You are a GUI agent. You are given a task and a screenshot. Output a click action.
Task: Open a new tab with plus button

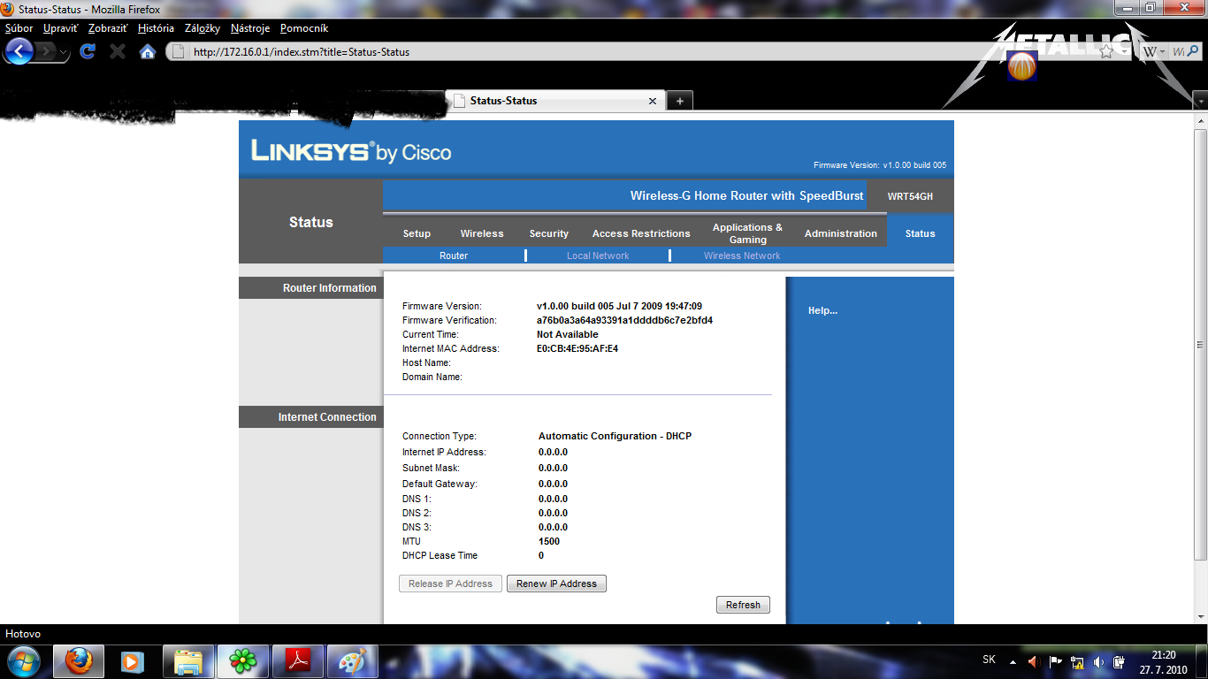(679, 101)
